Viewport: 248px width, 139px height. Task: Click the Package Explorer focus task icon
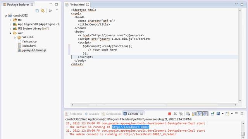[50, 11]
